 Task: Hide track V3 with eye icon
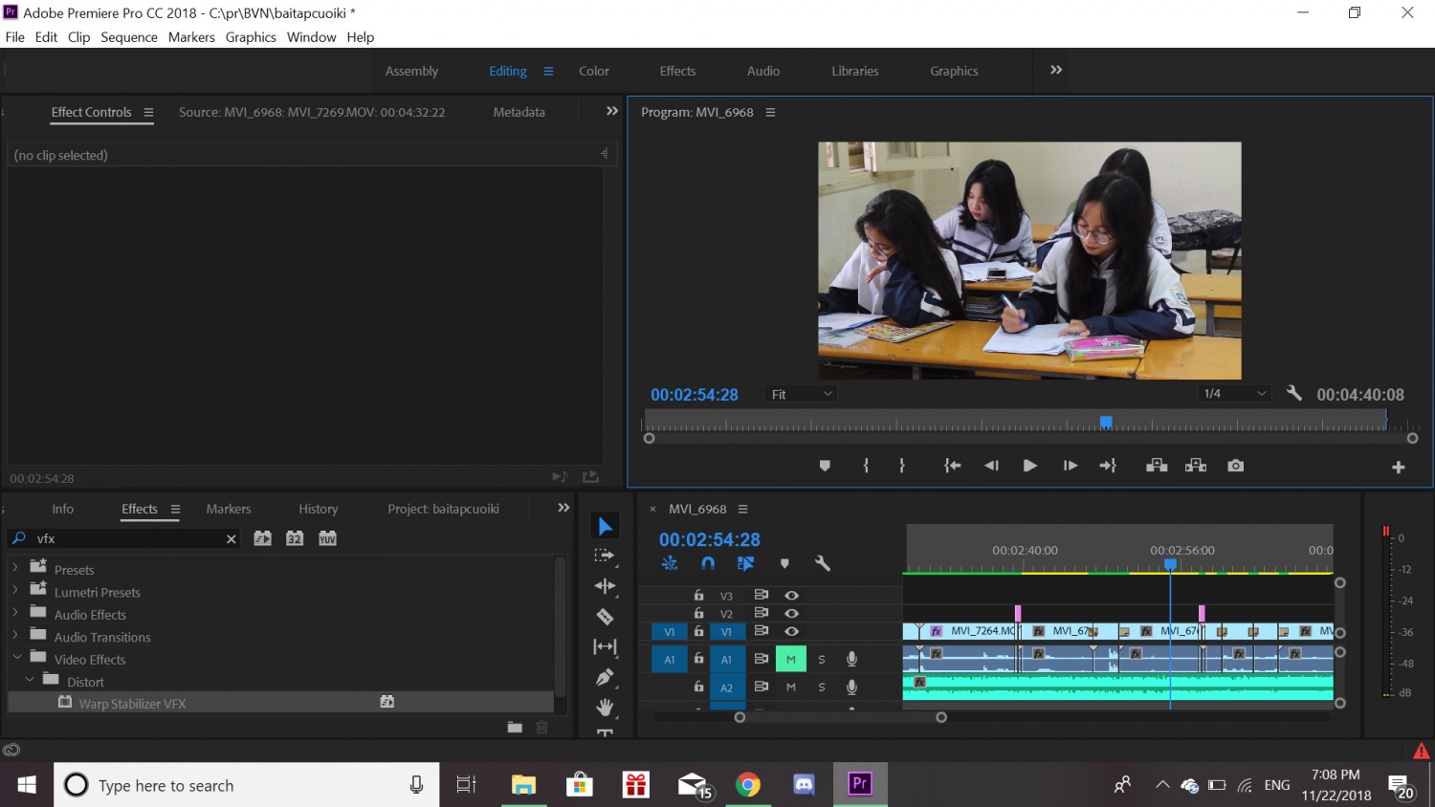pos(791,595)
